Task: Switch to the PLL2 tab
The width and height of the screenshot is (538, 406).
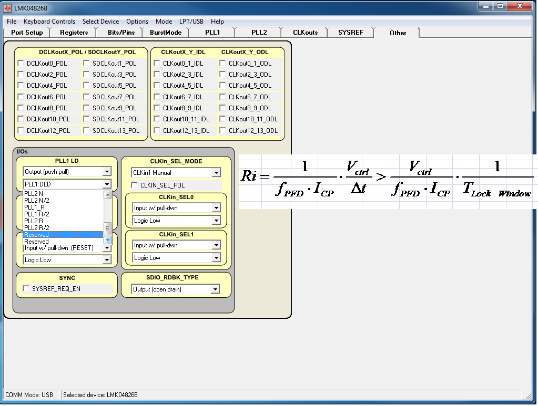Action: [x=259, y=33]
